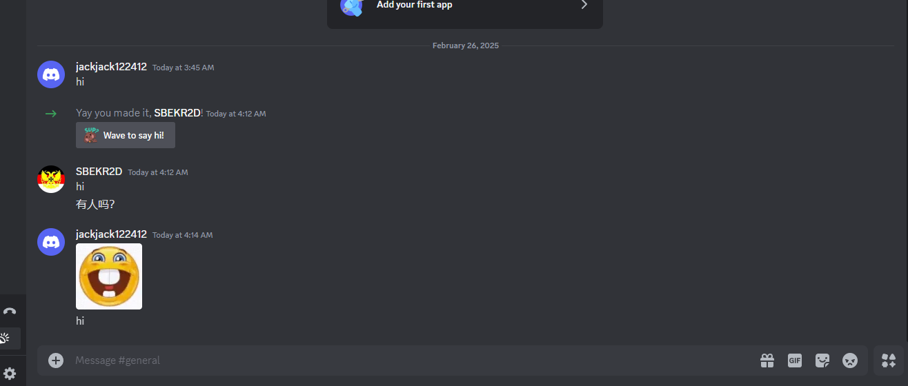Click SBEKR2D's flag avatar
908x386 pixels.
(x=51, y=179)
